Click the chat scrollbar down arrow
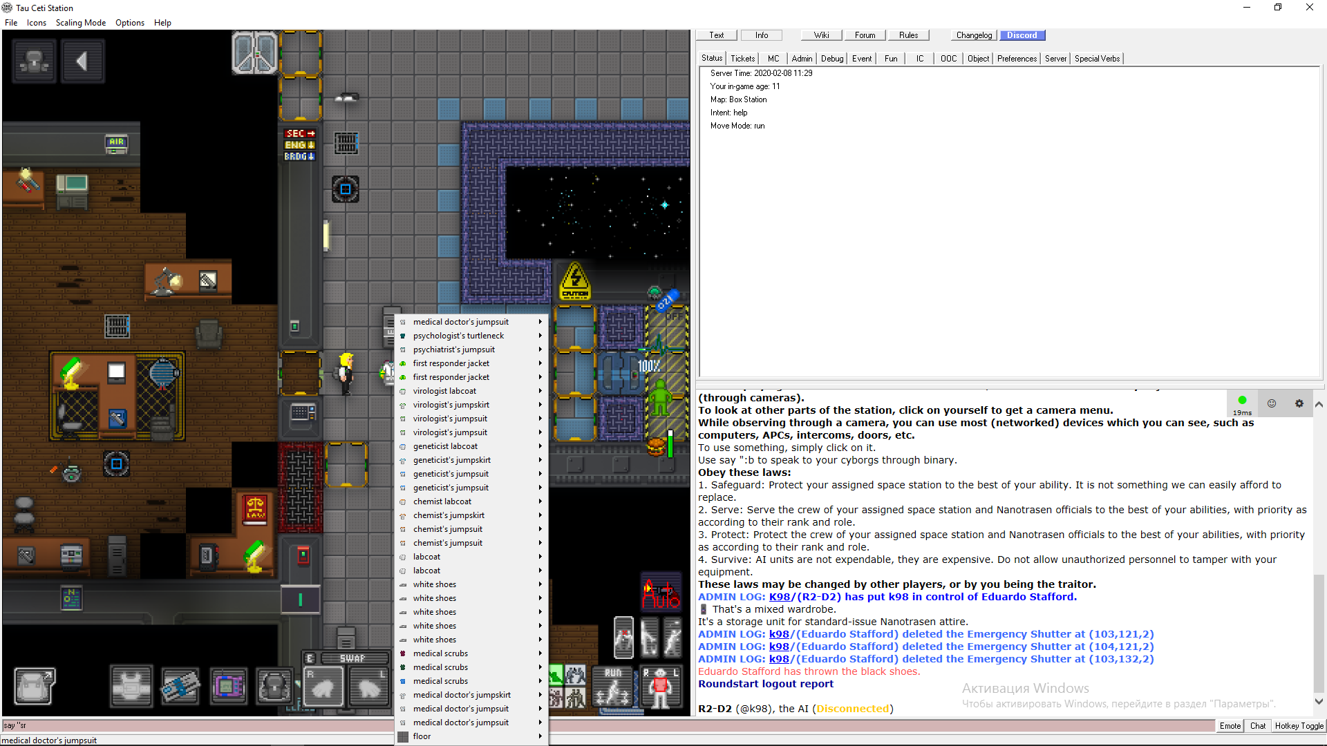Screen dimensions: 1327x746 coord(1319,700)
